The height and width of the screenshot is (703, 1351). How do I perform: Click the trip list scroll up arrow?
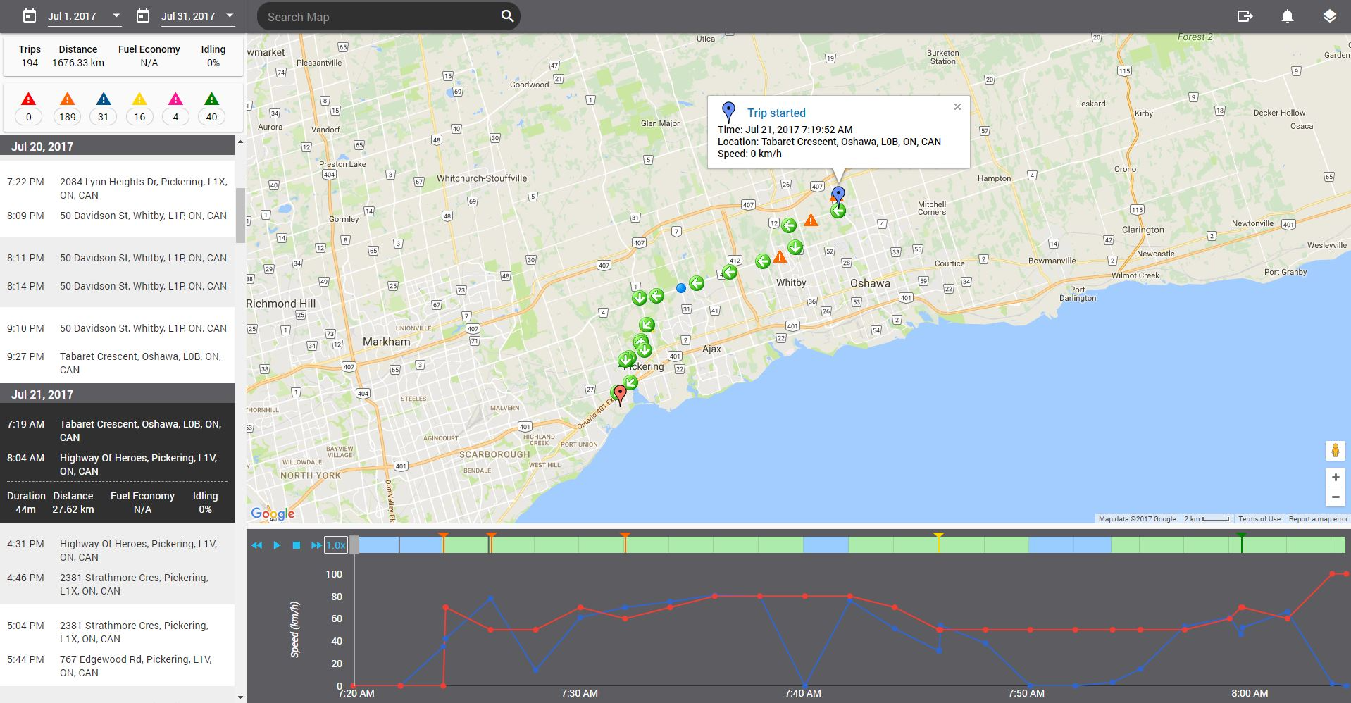[x=240, y=142]
